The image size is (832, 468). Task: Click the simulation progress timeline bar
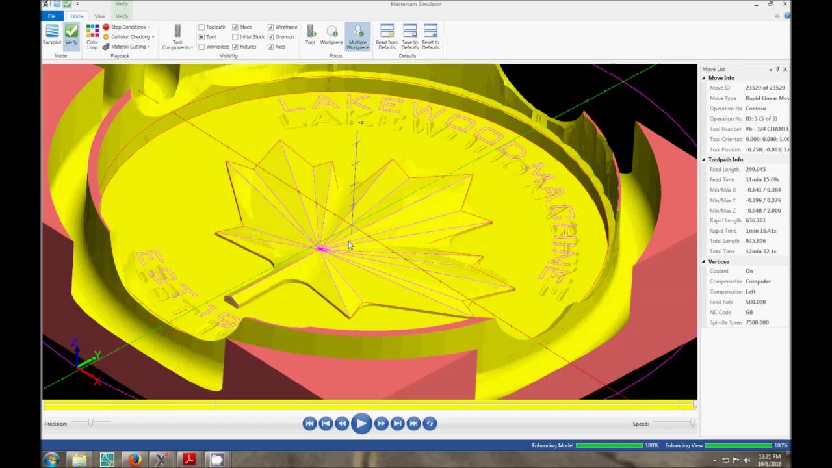369,405
